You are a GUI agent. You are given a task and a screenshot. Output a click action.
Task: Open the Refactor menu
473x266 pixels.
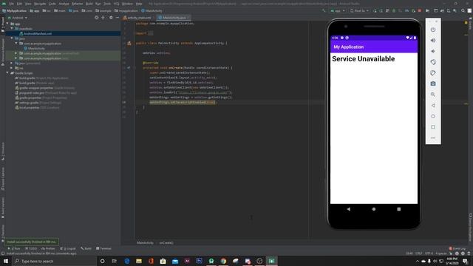pos(77,4)
